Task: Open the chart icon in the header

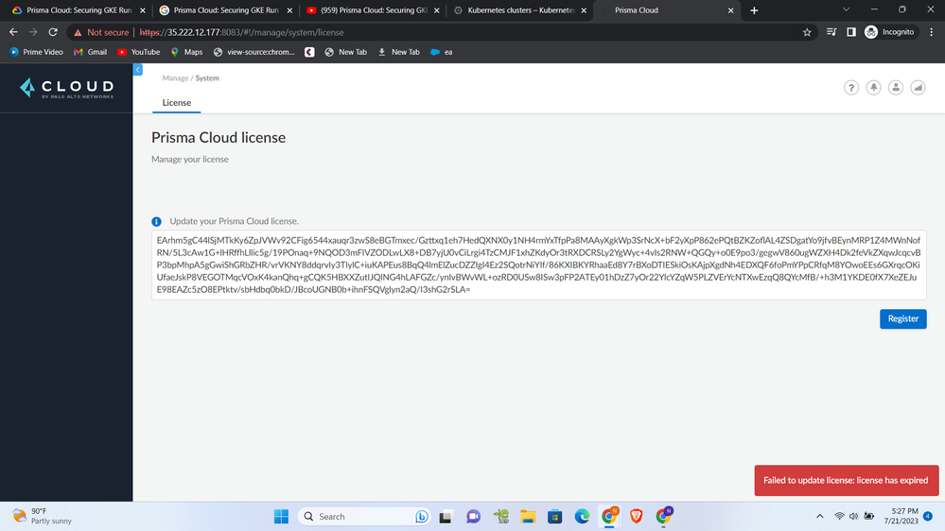Action: point(918,88)
